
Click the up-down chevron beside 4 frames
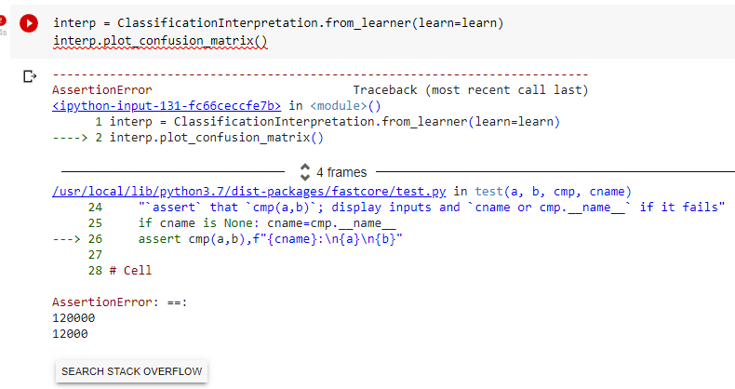point(304,172)
